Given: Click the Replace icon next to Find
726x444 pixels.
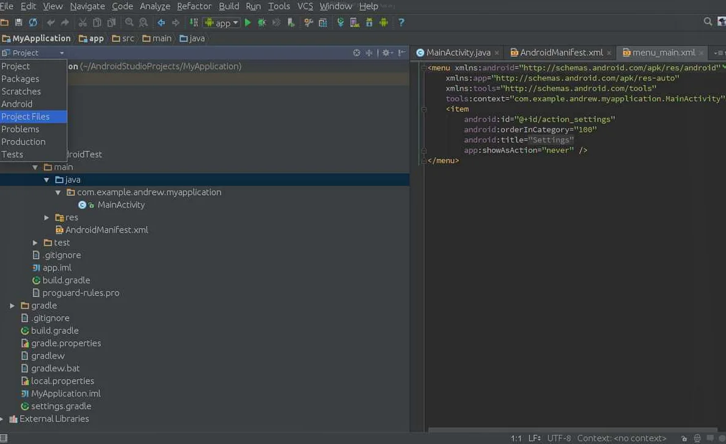Looking at the screenshot, I should pyautogui.click(x=144, y=22).
